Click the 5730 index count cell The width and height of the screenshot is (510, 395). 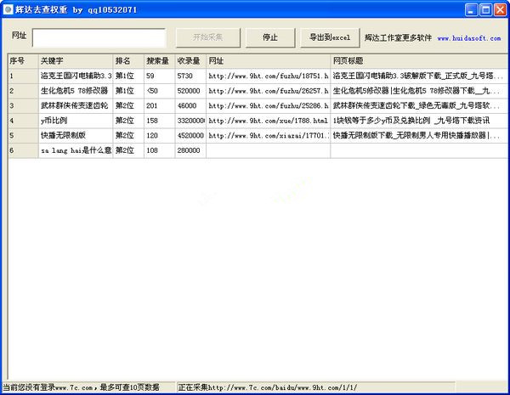coord(190,76)
